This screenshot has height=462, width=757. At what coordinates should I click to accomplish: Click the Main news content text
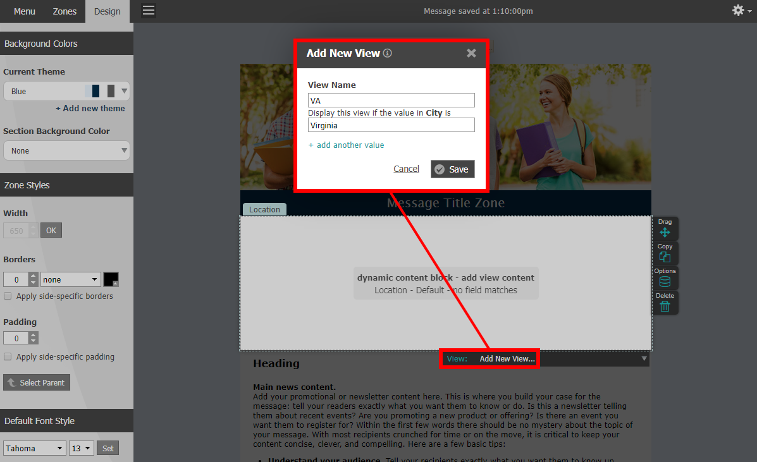tap(294, 387)
